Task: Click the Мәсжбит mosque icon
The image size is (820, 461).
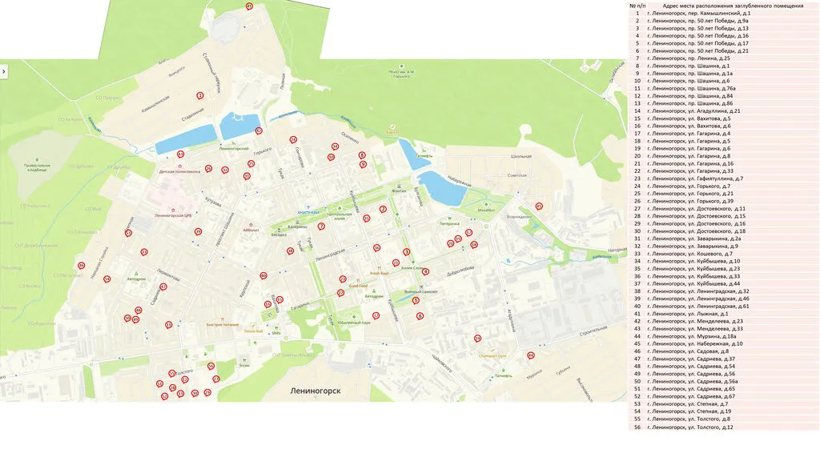Action: (486, 203)
